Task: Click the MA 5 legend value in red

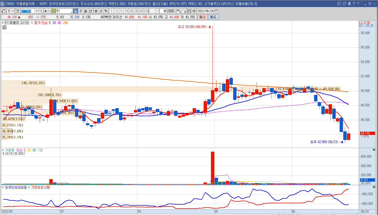Action: [50, 23]
